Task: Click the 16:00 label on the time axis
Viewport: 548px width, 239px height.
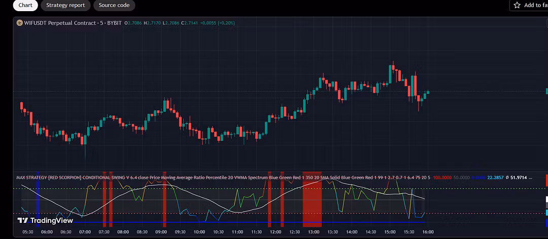Action: [x=428, y=232]
